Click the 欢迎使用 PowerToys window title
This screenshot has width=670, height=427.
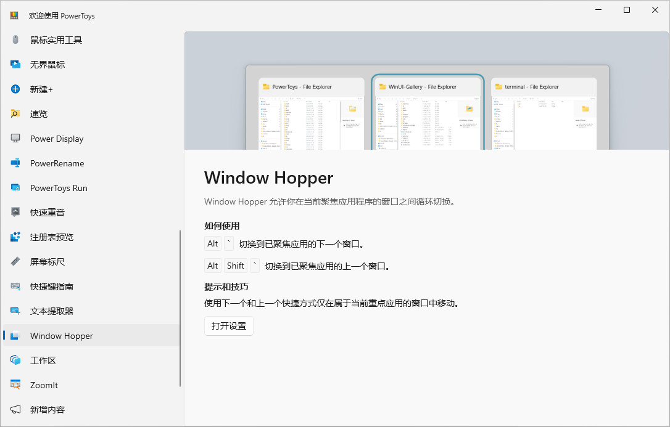coord(62,16)
